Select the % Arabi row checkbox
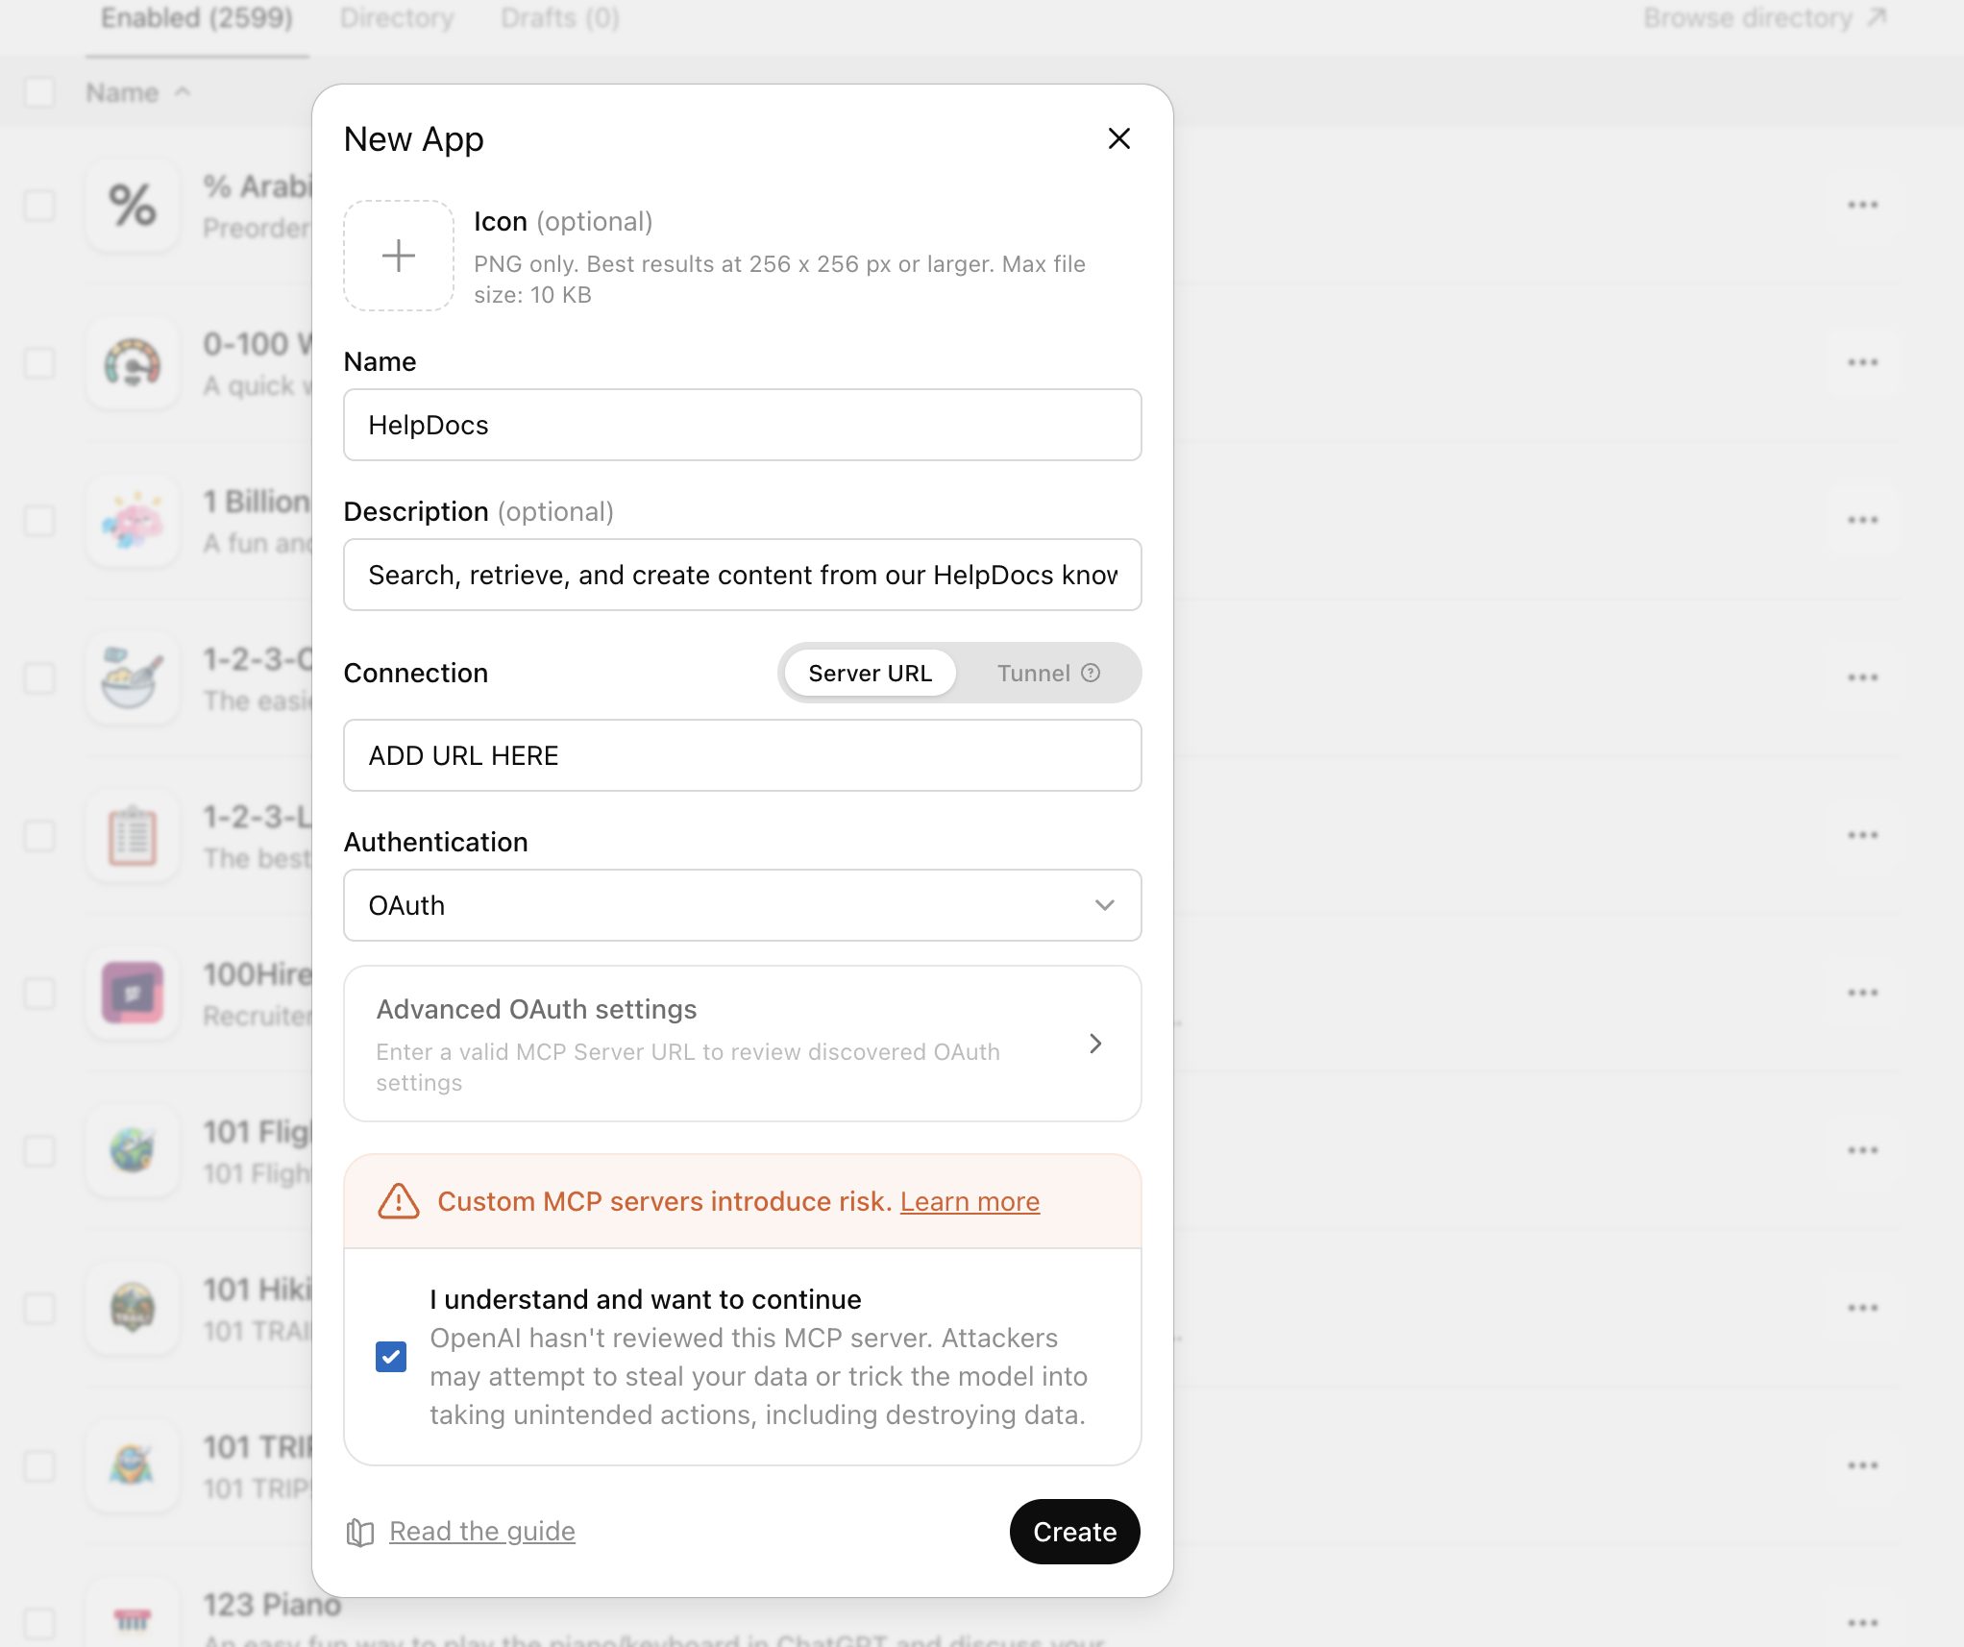 pyautogui.click(x=39, y=206)
